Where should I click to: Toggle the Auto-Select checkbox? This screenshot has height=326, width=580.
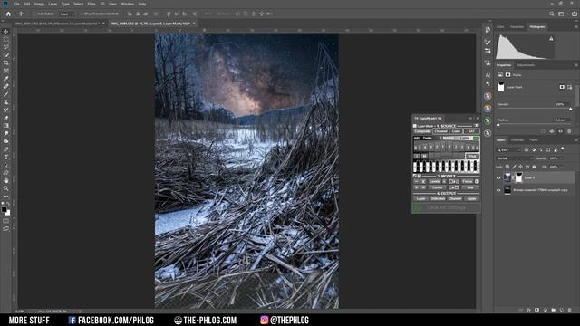[34, 14]
